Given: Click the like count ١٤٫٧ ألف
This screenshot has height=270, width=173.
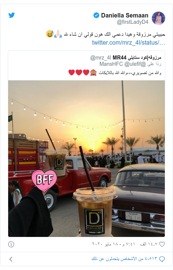Looking at the screenshot, I should (x=148, y=244).
